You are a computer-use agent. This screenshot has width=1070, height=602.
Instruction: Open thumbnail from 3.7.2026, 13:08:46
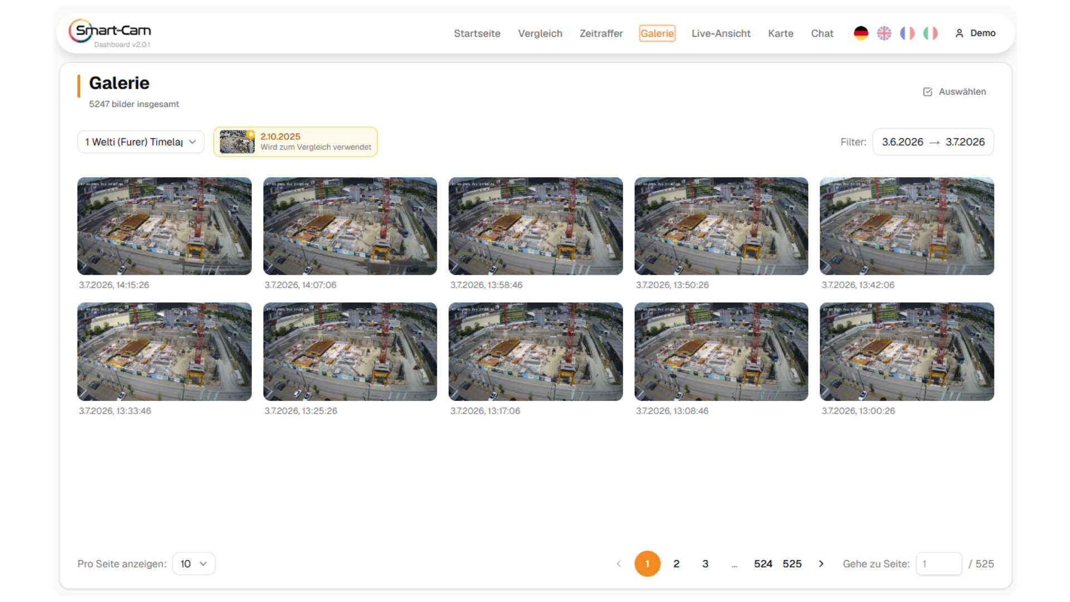click(x=721, y=352)
